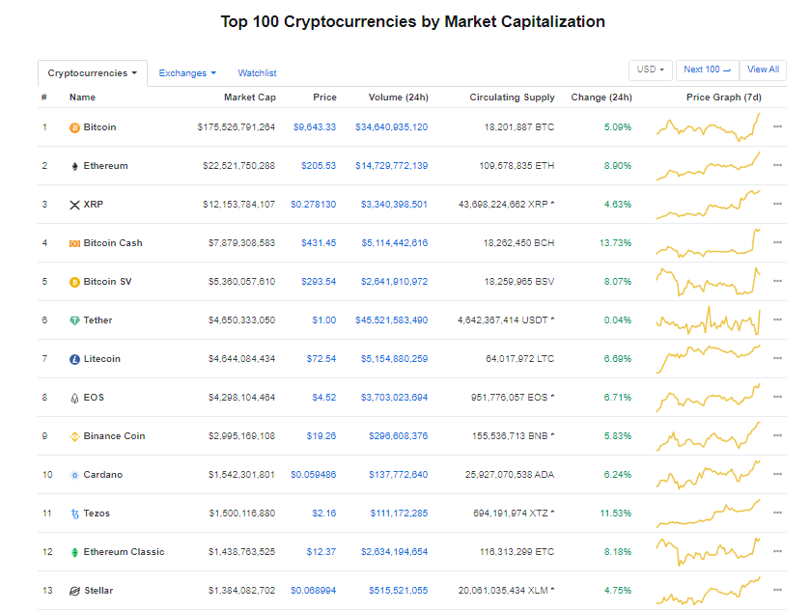Open the USD currency selector
The height and width of the screenshot is (611, 810).
click(x=651, y=69)
